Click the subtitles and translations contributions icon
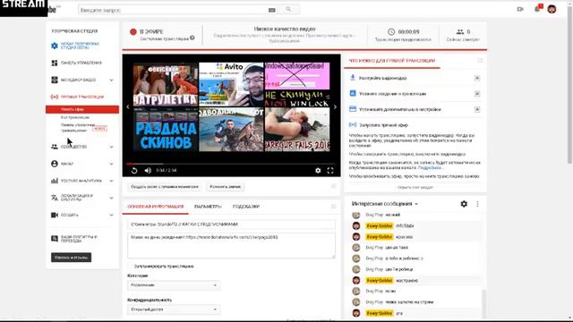The width and height of the screenshot is (573, 322). (x=55, y=239)
